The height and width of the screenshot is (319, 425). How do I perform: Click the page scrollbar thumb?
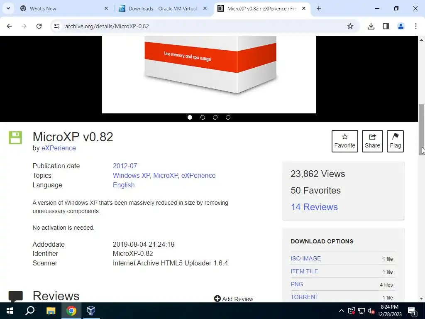tap(422, 130)
